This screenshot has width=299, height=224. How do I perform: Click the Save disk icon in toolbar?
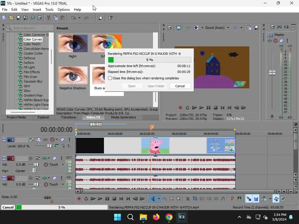18,18
